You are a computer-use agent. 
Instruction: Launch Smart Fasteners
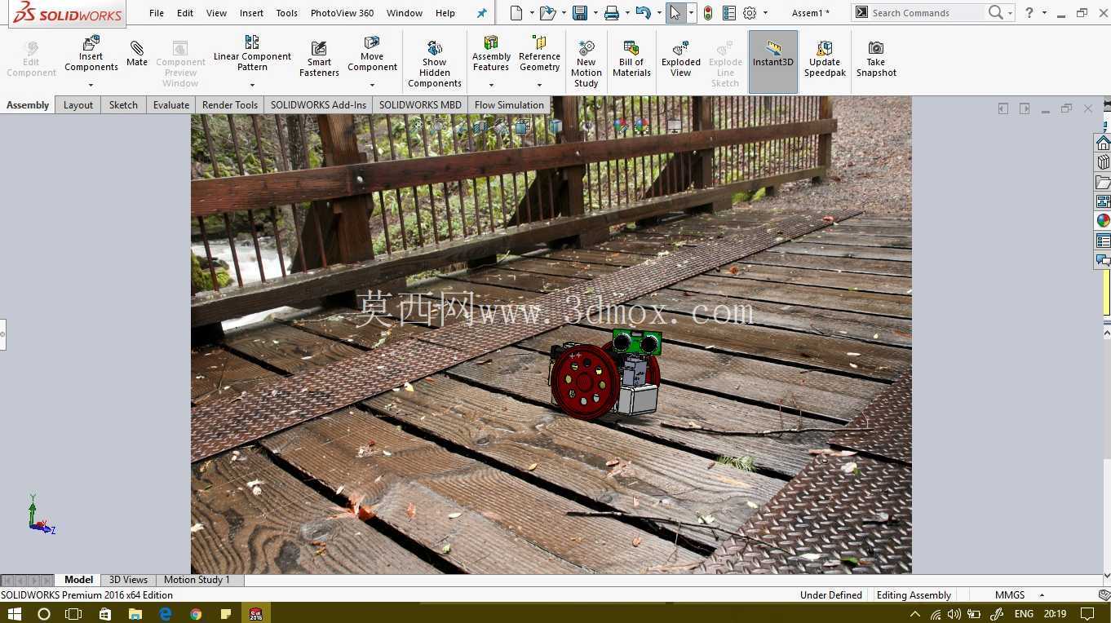319,60
